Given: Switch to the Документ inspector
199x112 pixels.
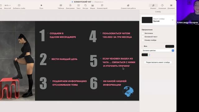Looking at the screenshot, I should (x=171, y=5).
